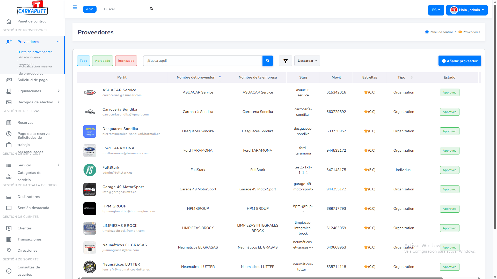Click the Individual type cell
This screenshot has height=279, width=497.
[x=404, y=170]
